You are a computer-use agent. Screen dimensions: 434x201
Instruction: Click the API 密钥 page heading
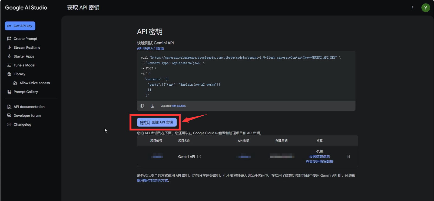point(150,32)
